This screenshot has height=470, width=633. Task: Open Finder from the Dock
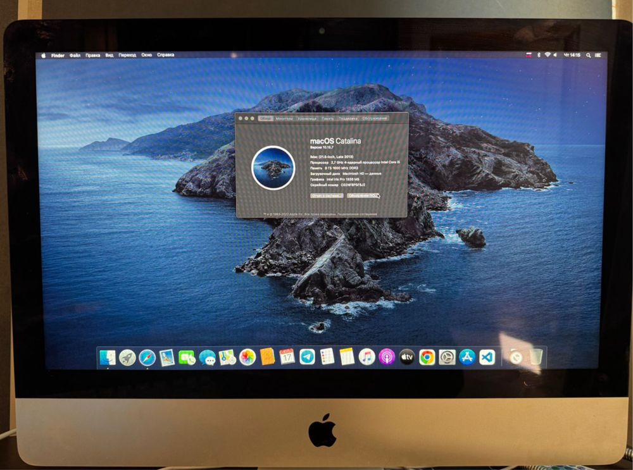pyautogui.click(x=108, y=357)
